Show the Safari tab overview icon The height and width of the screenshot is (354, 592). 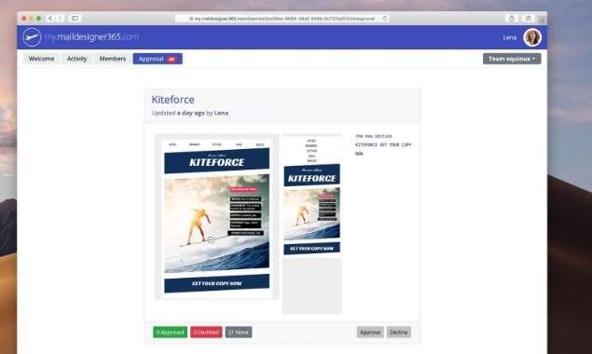pyautogui.click(x=528, y=18)
